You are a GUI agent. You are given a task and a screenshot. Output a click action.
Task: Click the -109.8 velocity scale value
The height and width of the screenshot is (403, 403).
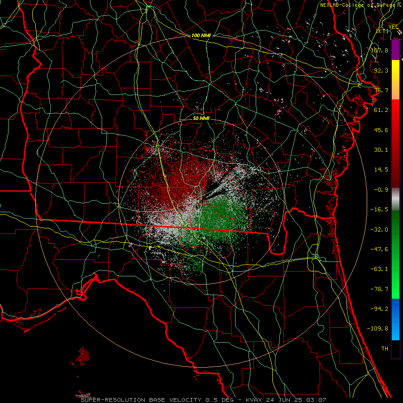(x=377, y=329)
